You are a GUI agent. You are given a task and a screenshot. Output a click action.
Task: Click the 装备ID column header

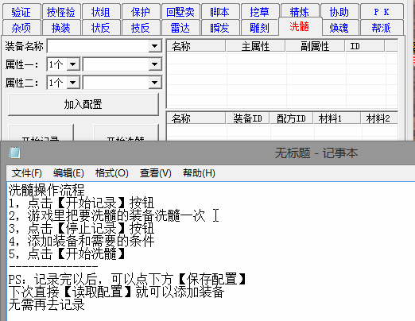click(x=247, y=118)
